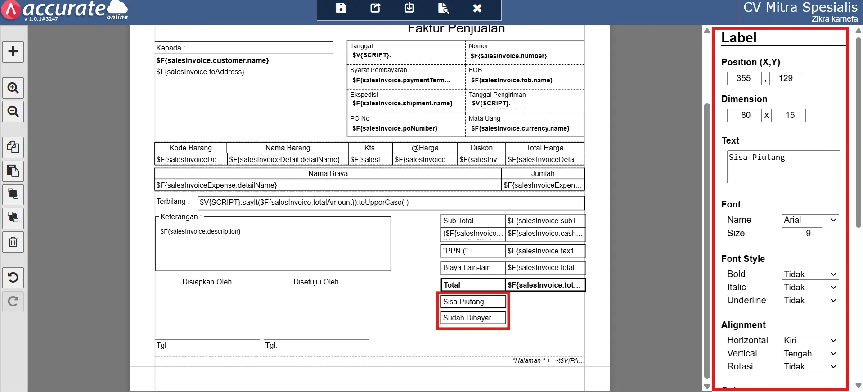
Task: Expand the Italic dropdown
Action: pos(810,287)
